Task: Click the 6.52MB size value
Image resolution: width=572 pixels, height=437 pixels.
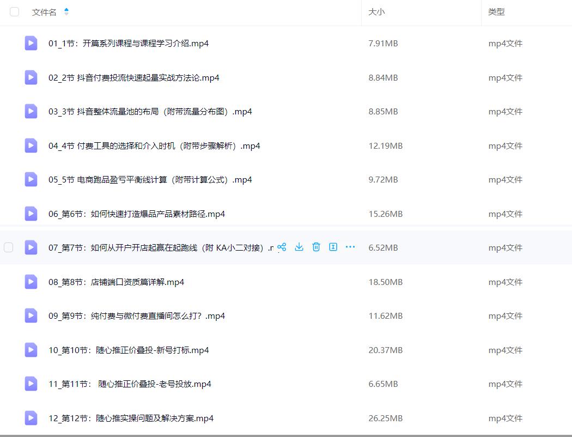Action: click(383, 248)
